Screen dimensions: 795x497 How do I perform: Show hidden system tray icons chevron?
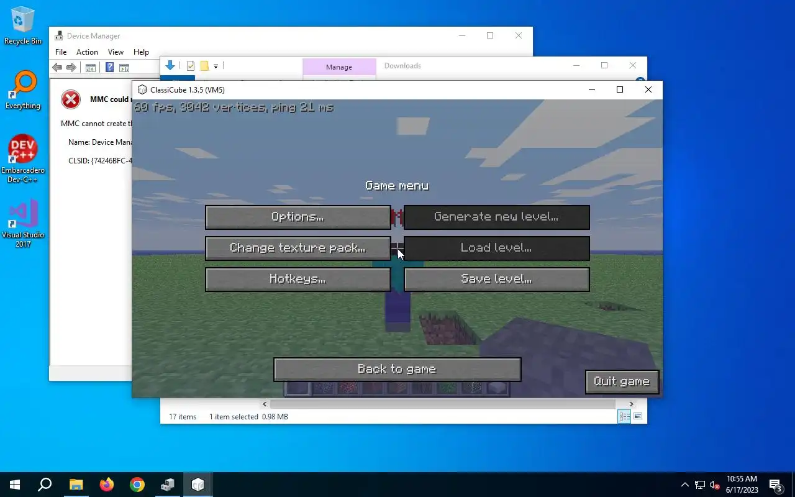[x=685, y=485]
